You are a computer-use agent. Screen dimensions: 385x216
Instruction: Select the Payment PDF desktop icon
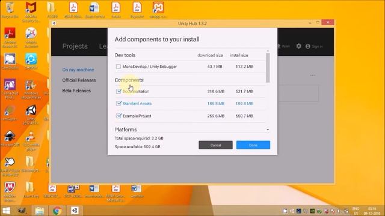(x=137, y=10)
